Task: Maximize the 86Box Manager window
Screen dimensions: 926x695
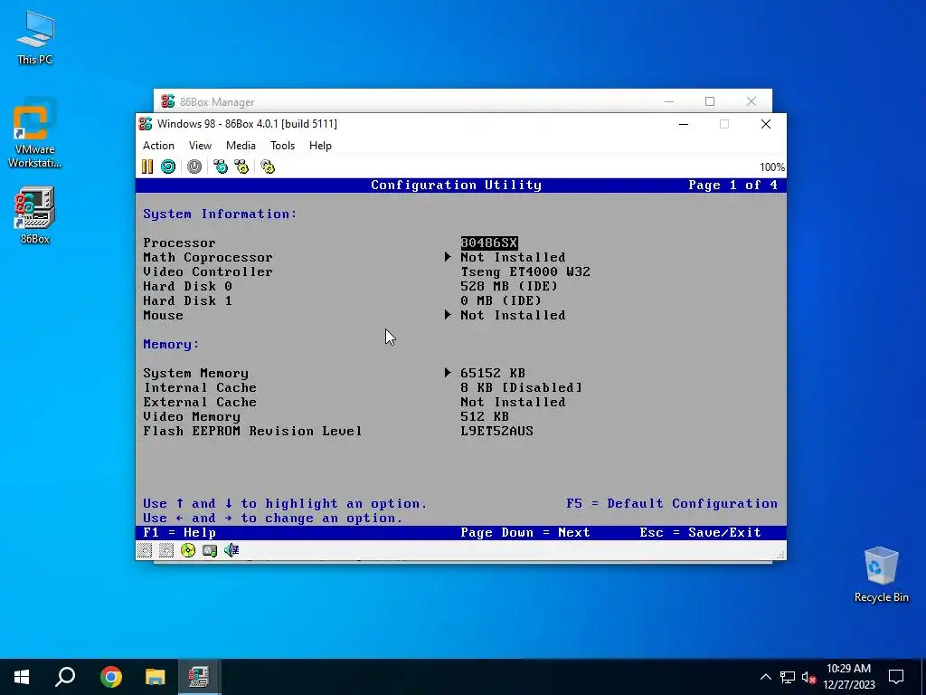Action: [710, 101]
